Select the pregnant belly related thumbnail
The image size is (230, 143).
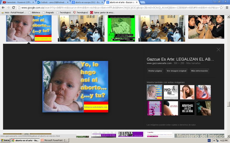(171, 108)
